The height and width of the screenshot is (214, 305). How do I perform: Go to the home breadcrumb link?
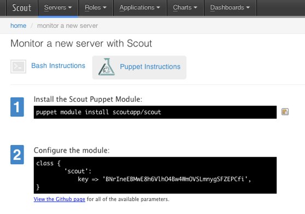[18, 26]
